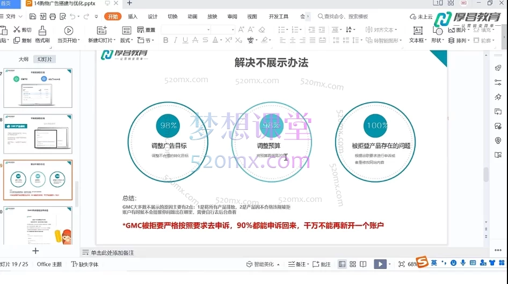Click the Save icon in quick access toolbar
The height and width of the screenshot is (284, 508).
[33, 17]
